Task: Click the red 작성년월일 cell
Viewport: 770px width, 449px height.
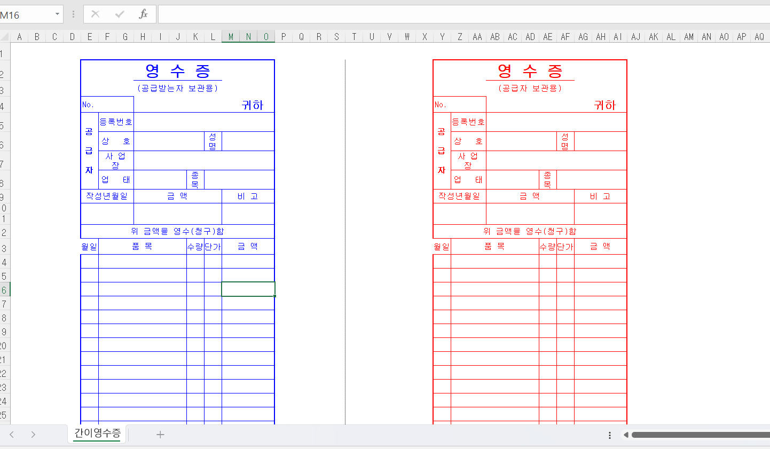Action: point(459,196)
